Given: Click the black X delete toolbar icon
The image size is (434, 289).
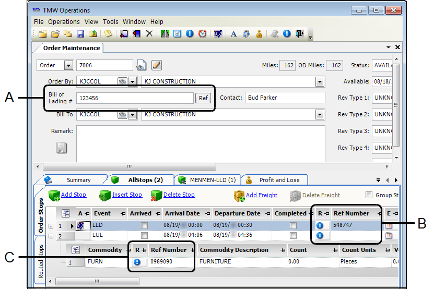Looking at the screenshot, I should click(x=149, y=34).
